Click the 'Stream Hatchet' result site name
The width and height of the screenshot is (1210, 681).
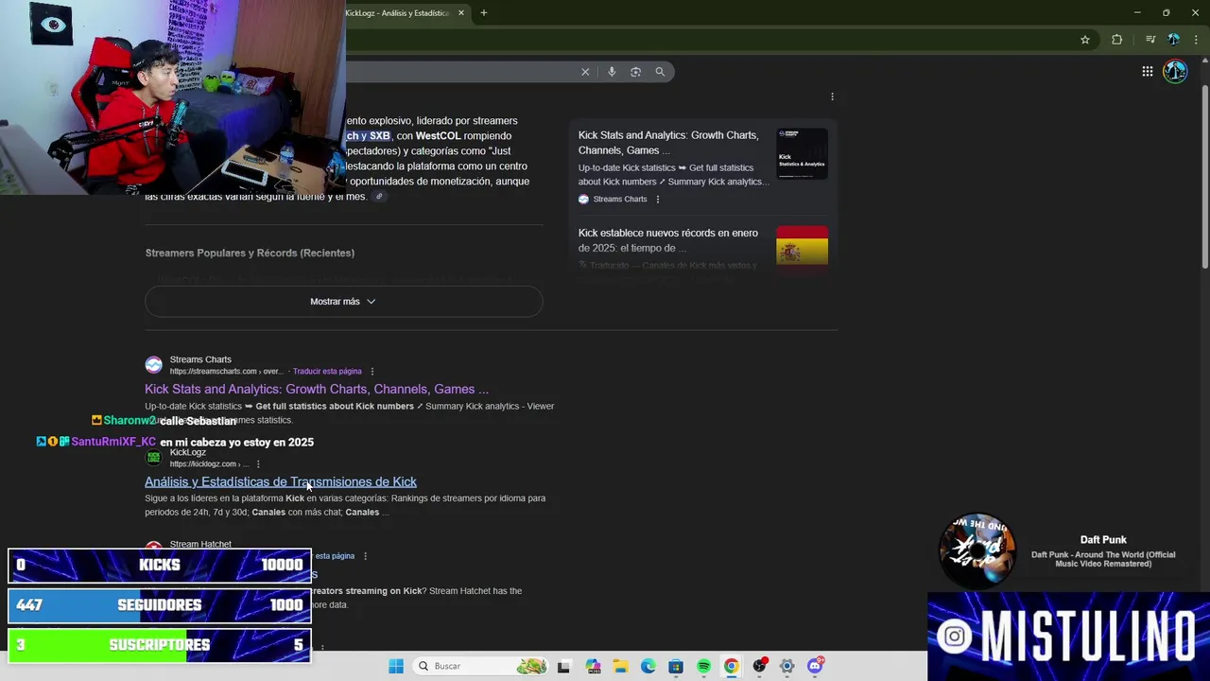click(200, 545)
